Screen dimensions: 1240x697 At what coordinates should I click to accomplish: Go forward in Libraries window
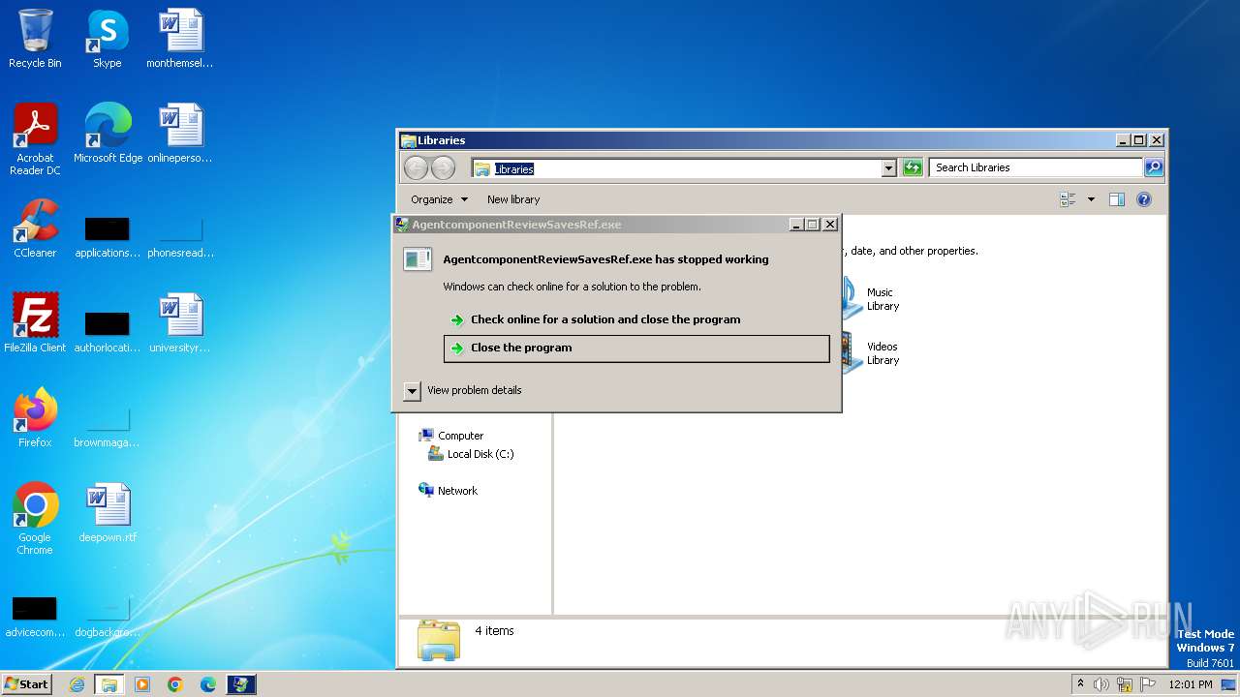click(x=443, y=168)
